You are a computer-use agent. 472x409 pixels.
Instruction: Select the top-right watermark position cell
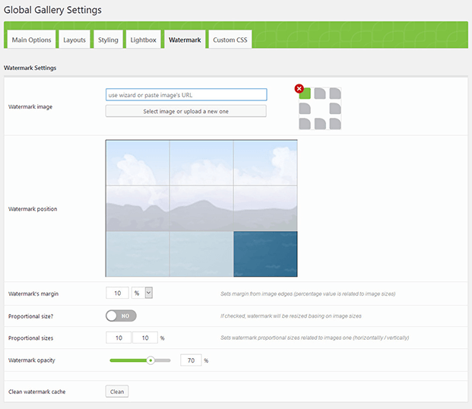click(x=265, y=163)
